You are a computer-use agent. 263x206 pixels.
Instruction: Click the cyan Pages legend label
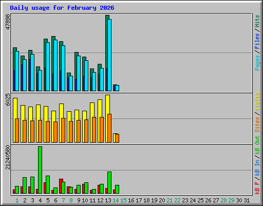[257, 63]
